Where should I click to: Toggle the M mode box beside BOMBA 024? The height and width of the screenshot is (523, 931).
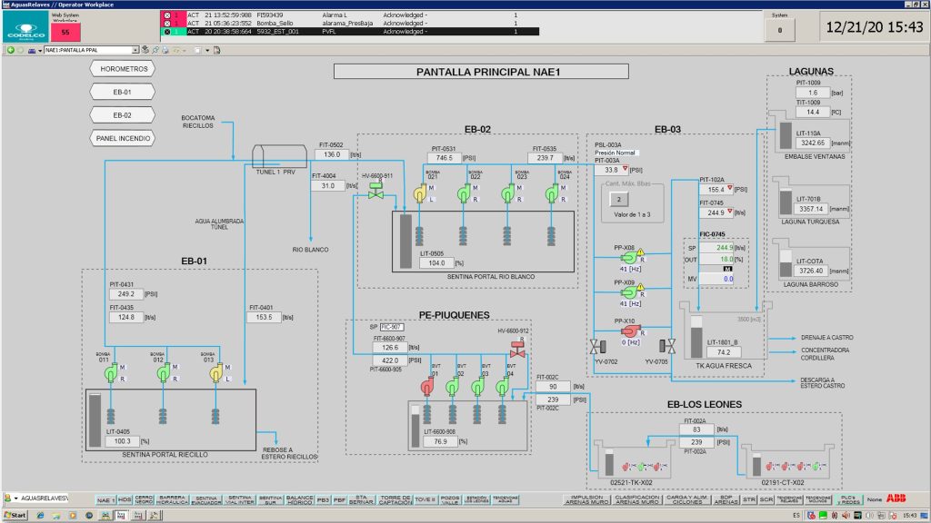pos(566,189)
